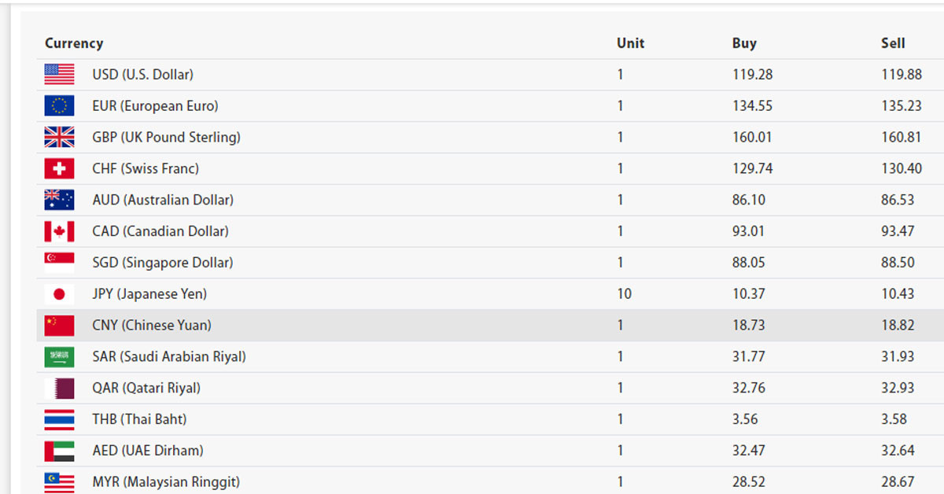Select the Thailand flag icon
The image size is (944, 494).
(59, 419)
